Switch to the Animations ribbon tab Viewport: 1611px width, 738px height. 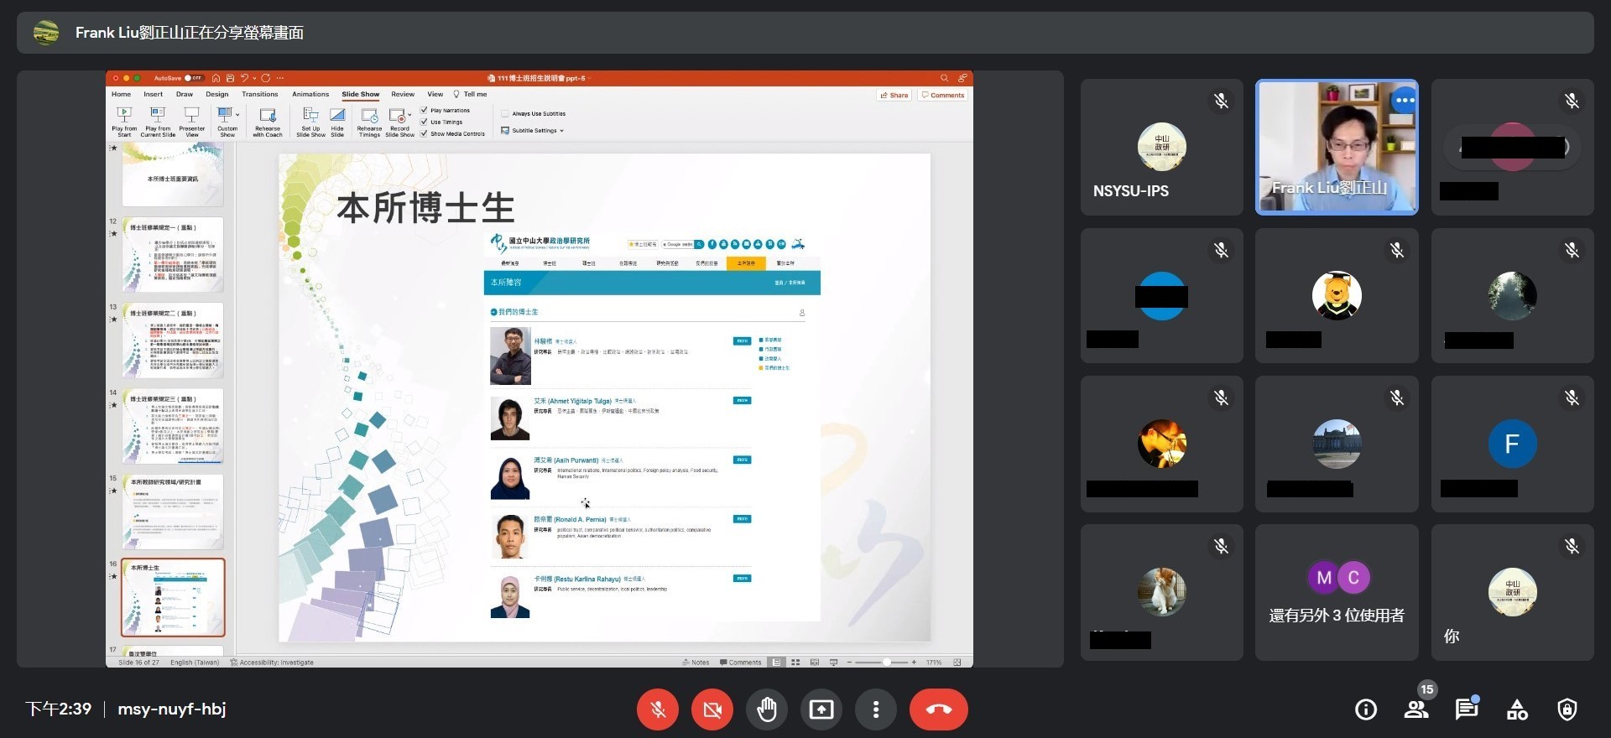[310, 95]
